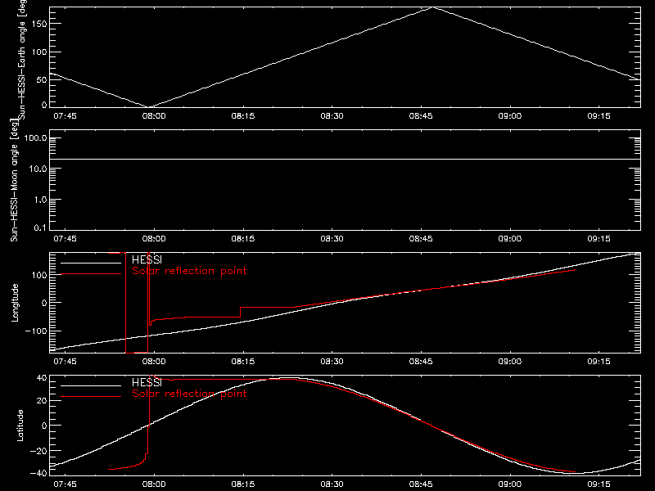The height and width of the screenshot is (491, 655).
Task: Select 07:45 label under the Latitude plot
Action: 65,484
